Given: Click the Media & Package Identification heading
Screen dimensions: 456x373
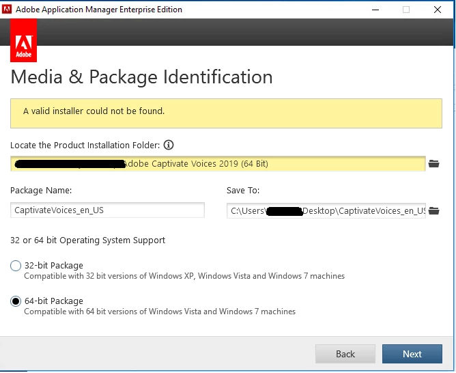Looking at the screenshot, I should [141, 77].
